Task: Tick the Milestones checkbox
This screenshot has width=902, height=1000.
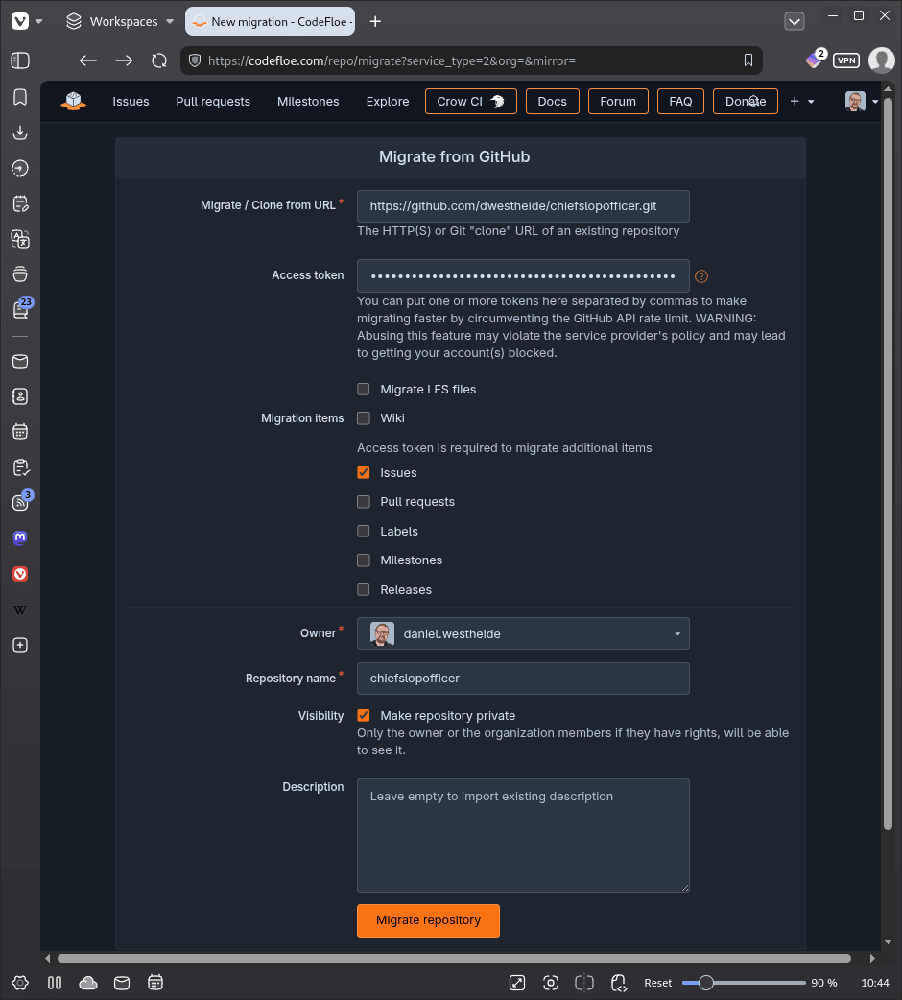Action: 364,560
